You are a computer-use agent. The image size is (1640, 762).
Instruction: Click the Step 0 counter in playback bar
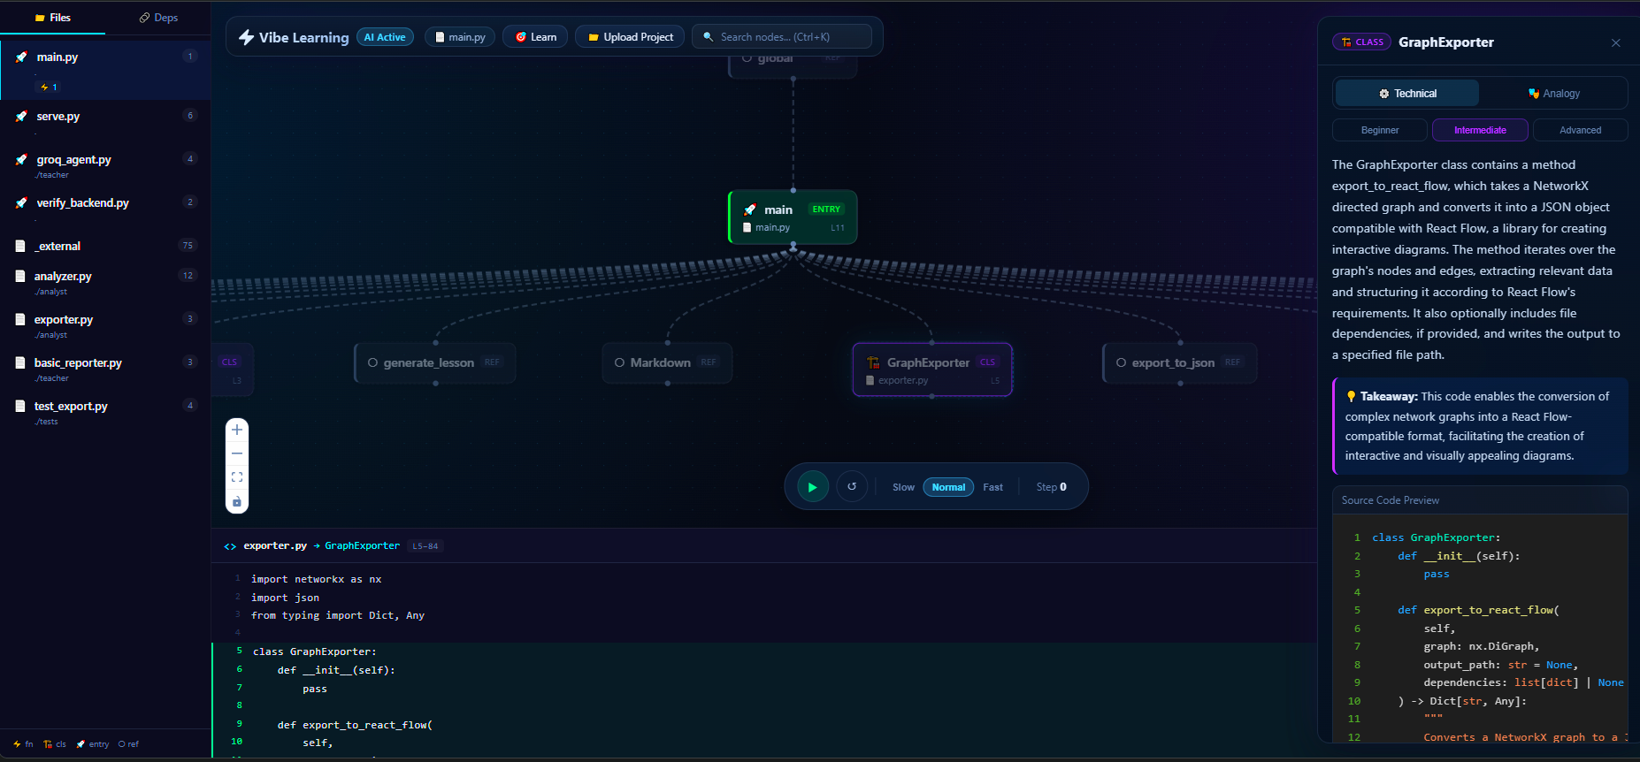(1051, 487)
